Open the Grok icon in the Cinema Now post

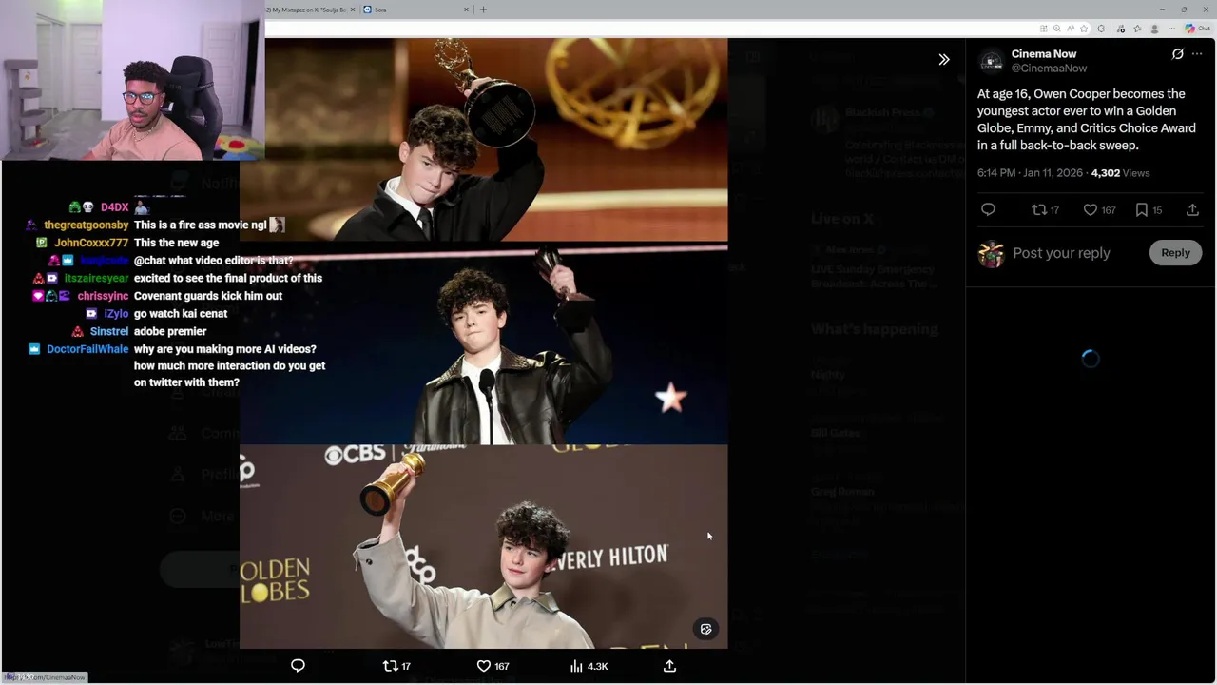click(x=1177, y=54)
